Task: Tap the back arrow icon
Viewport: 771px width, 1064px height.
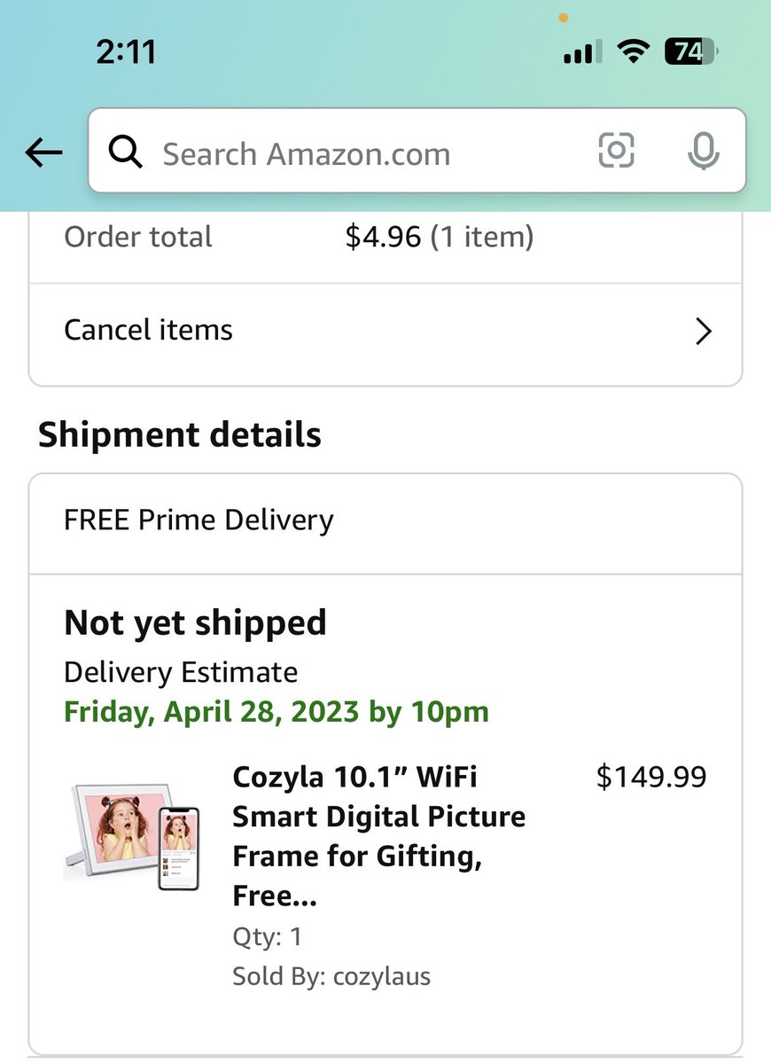Action: pyautogui.click(x=43, y=153)
